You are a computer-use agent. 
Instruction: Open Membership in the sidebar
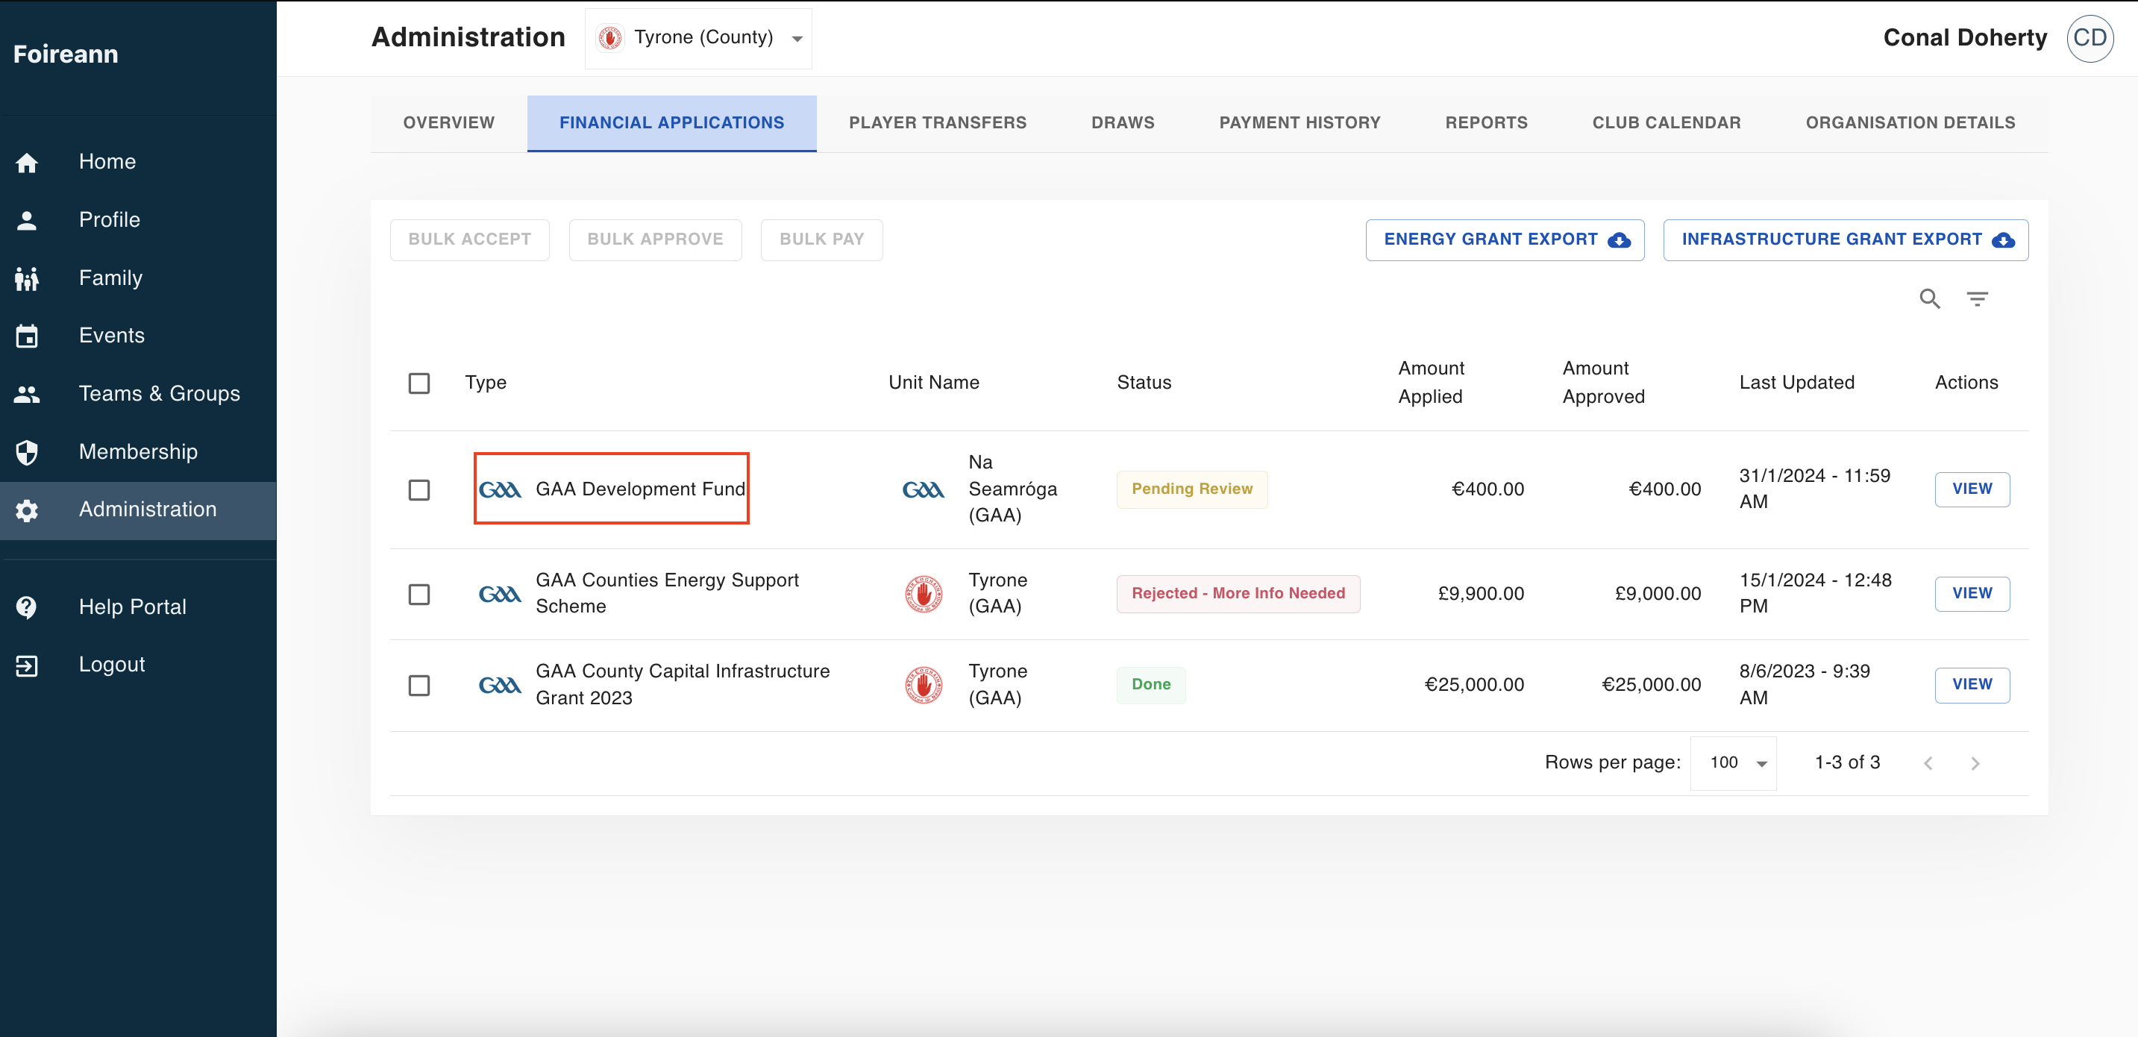[x=138, y=451]
